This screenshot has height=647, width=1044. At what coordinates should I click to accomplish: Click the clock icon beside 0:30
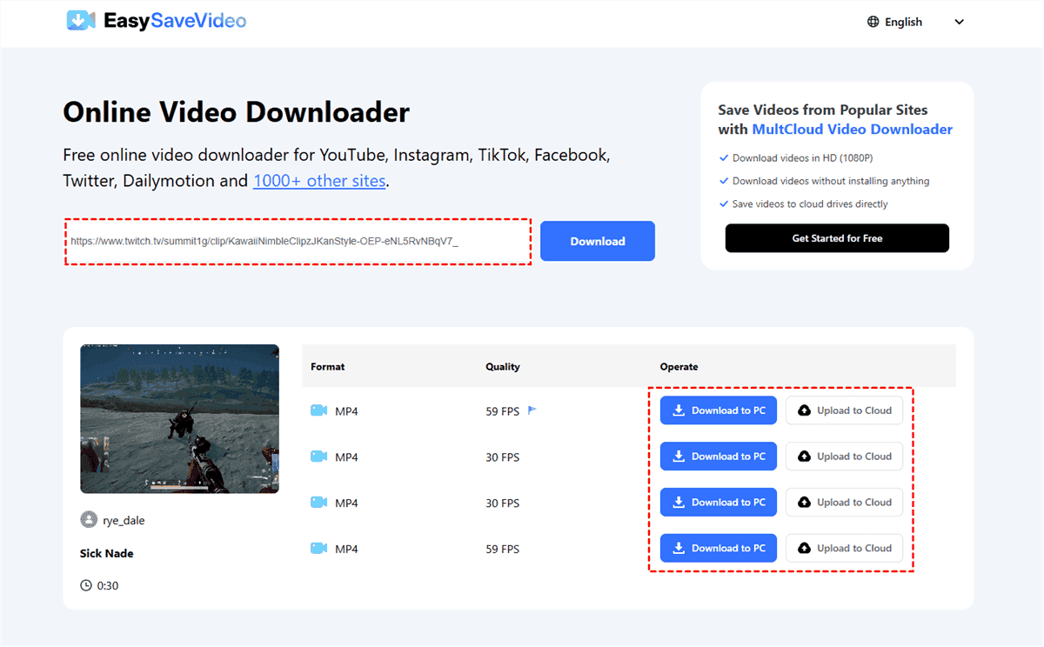(x=86, y=585)
